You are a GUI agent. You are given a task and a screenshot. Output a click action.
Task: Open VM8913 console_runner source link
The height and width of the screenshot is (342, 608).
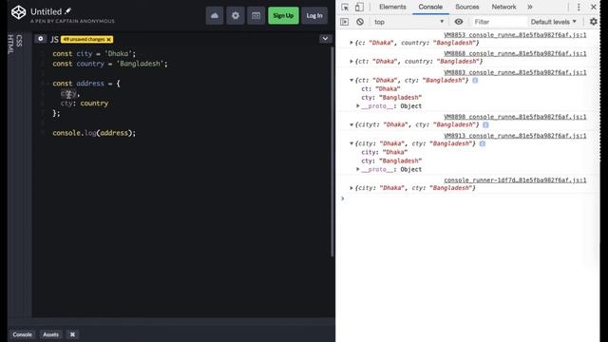click(x=515, y=136)
